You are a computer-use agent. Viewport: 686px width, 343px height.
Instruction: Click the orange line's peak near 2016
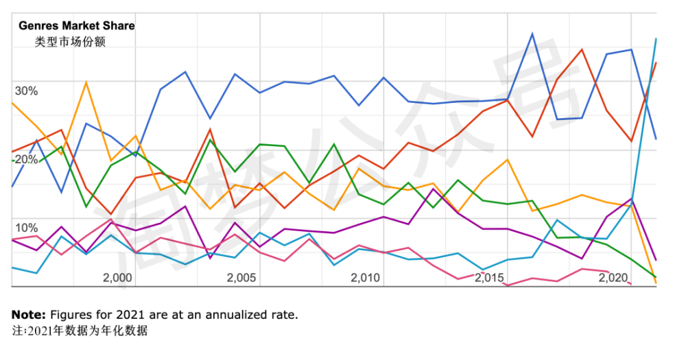[507, 160]
